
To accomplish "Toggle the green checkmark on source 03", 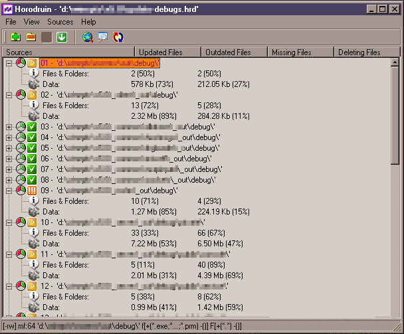I will click(x=32, y=127).
